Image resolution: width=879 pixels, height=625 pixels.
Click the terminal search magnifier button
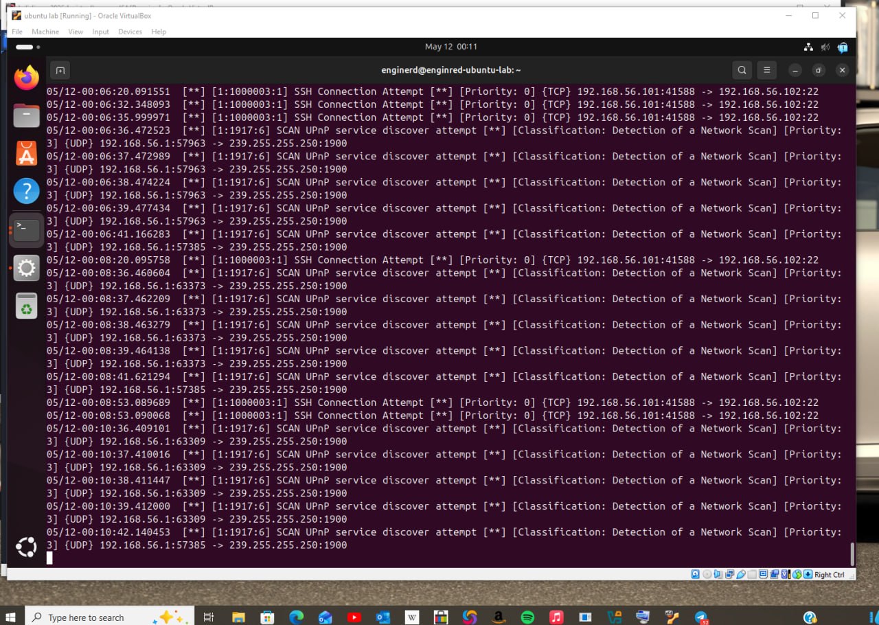[x=742, y=70]
